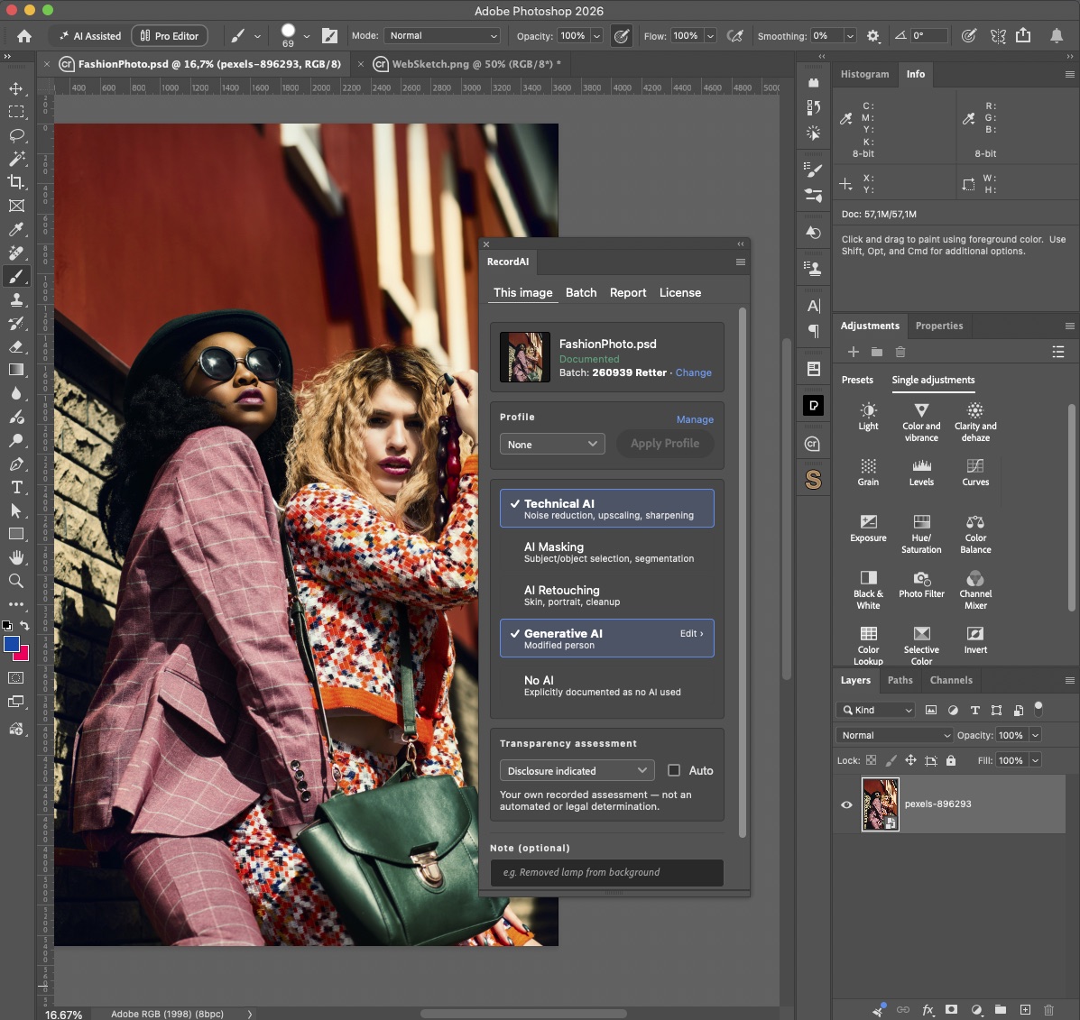Select the Move tool
This screenshot has height=1020, width=1080.
click(16, 88)
